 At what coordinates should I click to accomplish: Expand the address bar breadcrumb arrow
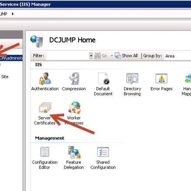pyautogui.click(x=13, y=14)
